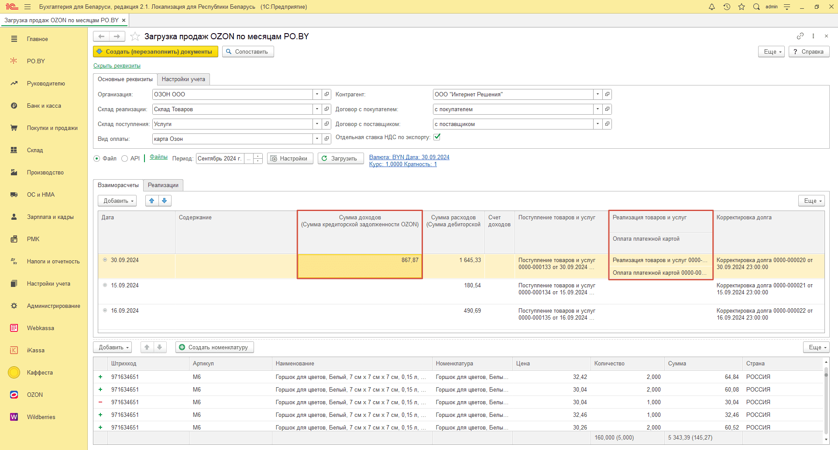Switch to Основные реквизиты tab

pyautogui.click(x=125, y=79)
